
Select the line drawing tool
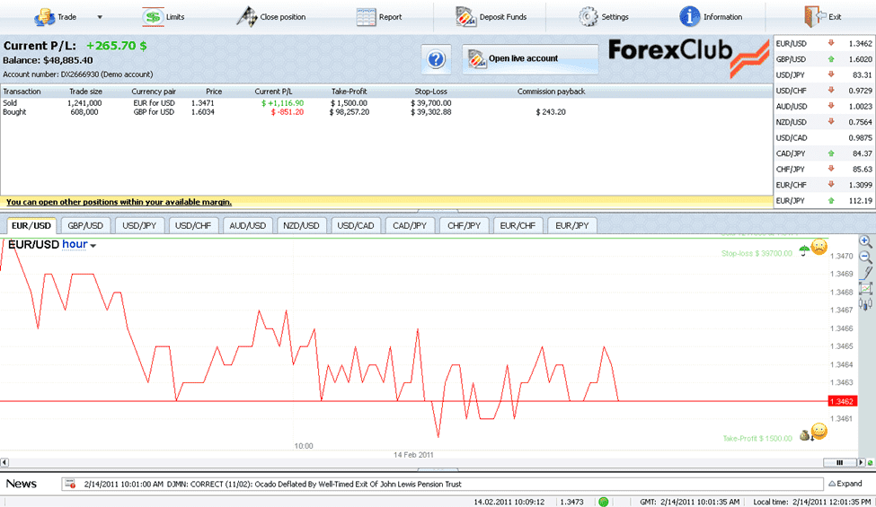point(865,272)
